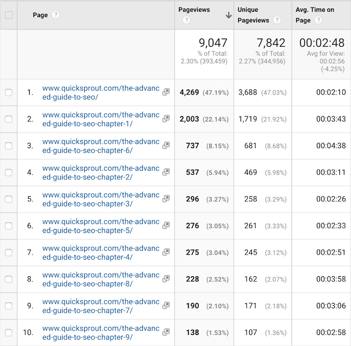The width and height of the screenshot is (351, 346).
Task: Sort by Avg. Time on Page header
Action: pyautogui.click(x=315, y=15)
